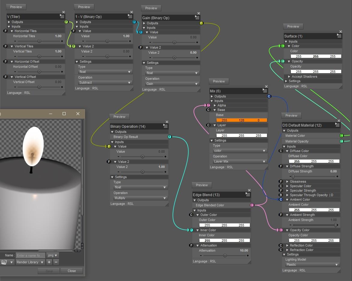Expand Accept Shadows in Surface (1)

tap(289, 77)
